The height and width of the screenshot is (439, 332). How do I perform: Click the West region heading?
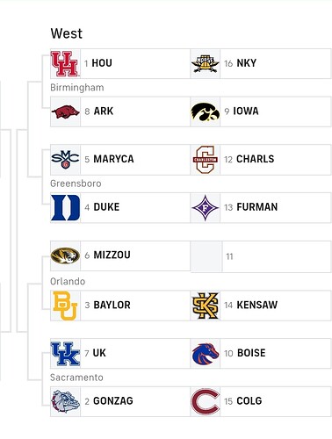(67, 33)
